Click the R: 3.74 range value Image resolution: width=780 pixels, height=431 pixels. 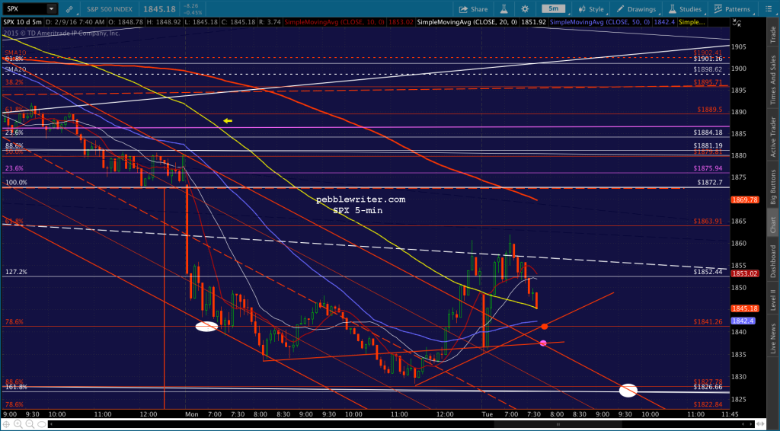coord(269,22)
